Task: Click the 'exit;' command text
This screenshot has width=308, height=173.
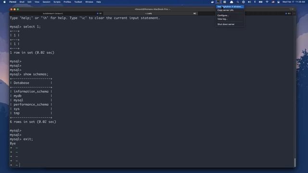Action: (x=28, y=139)
